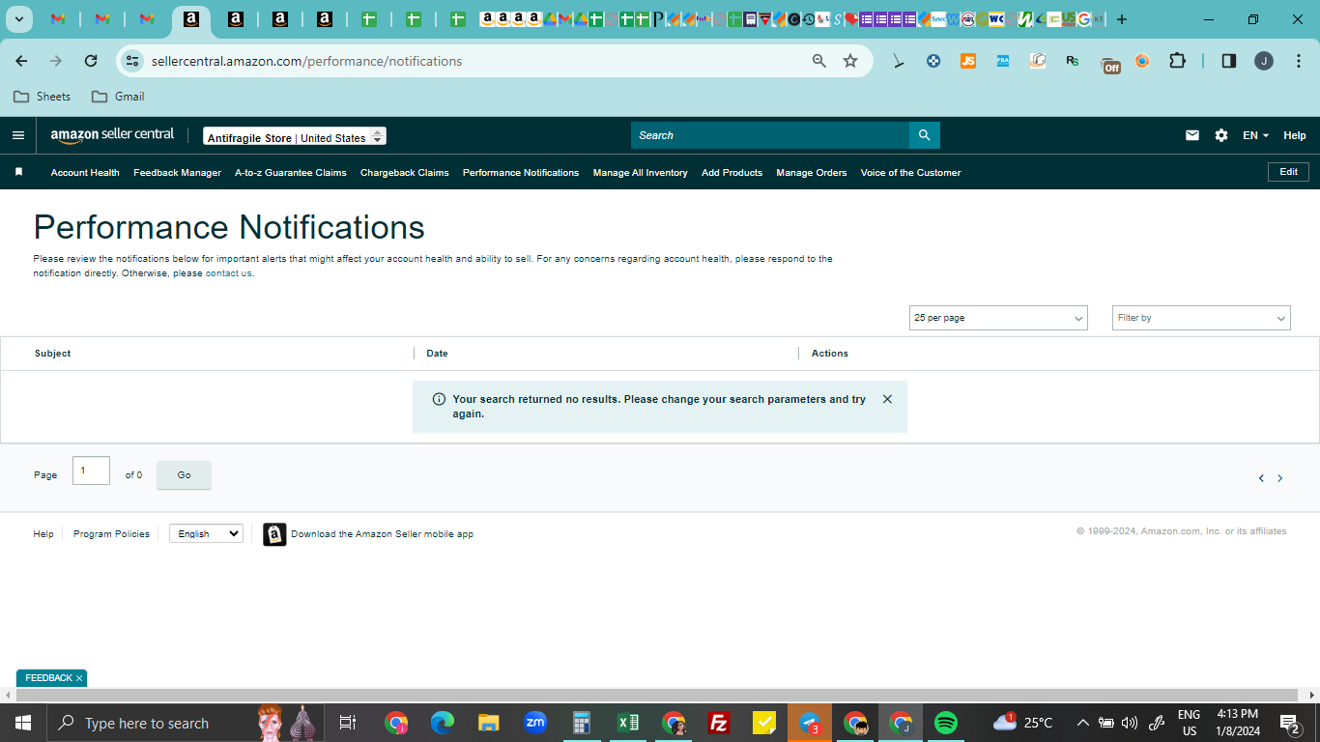Open Add Products
1320x742 pixels.
pos(732,173)
